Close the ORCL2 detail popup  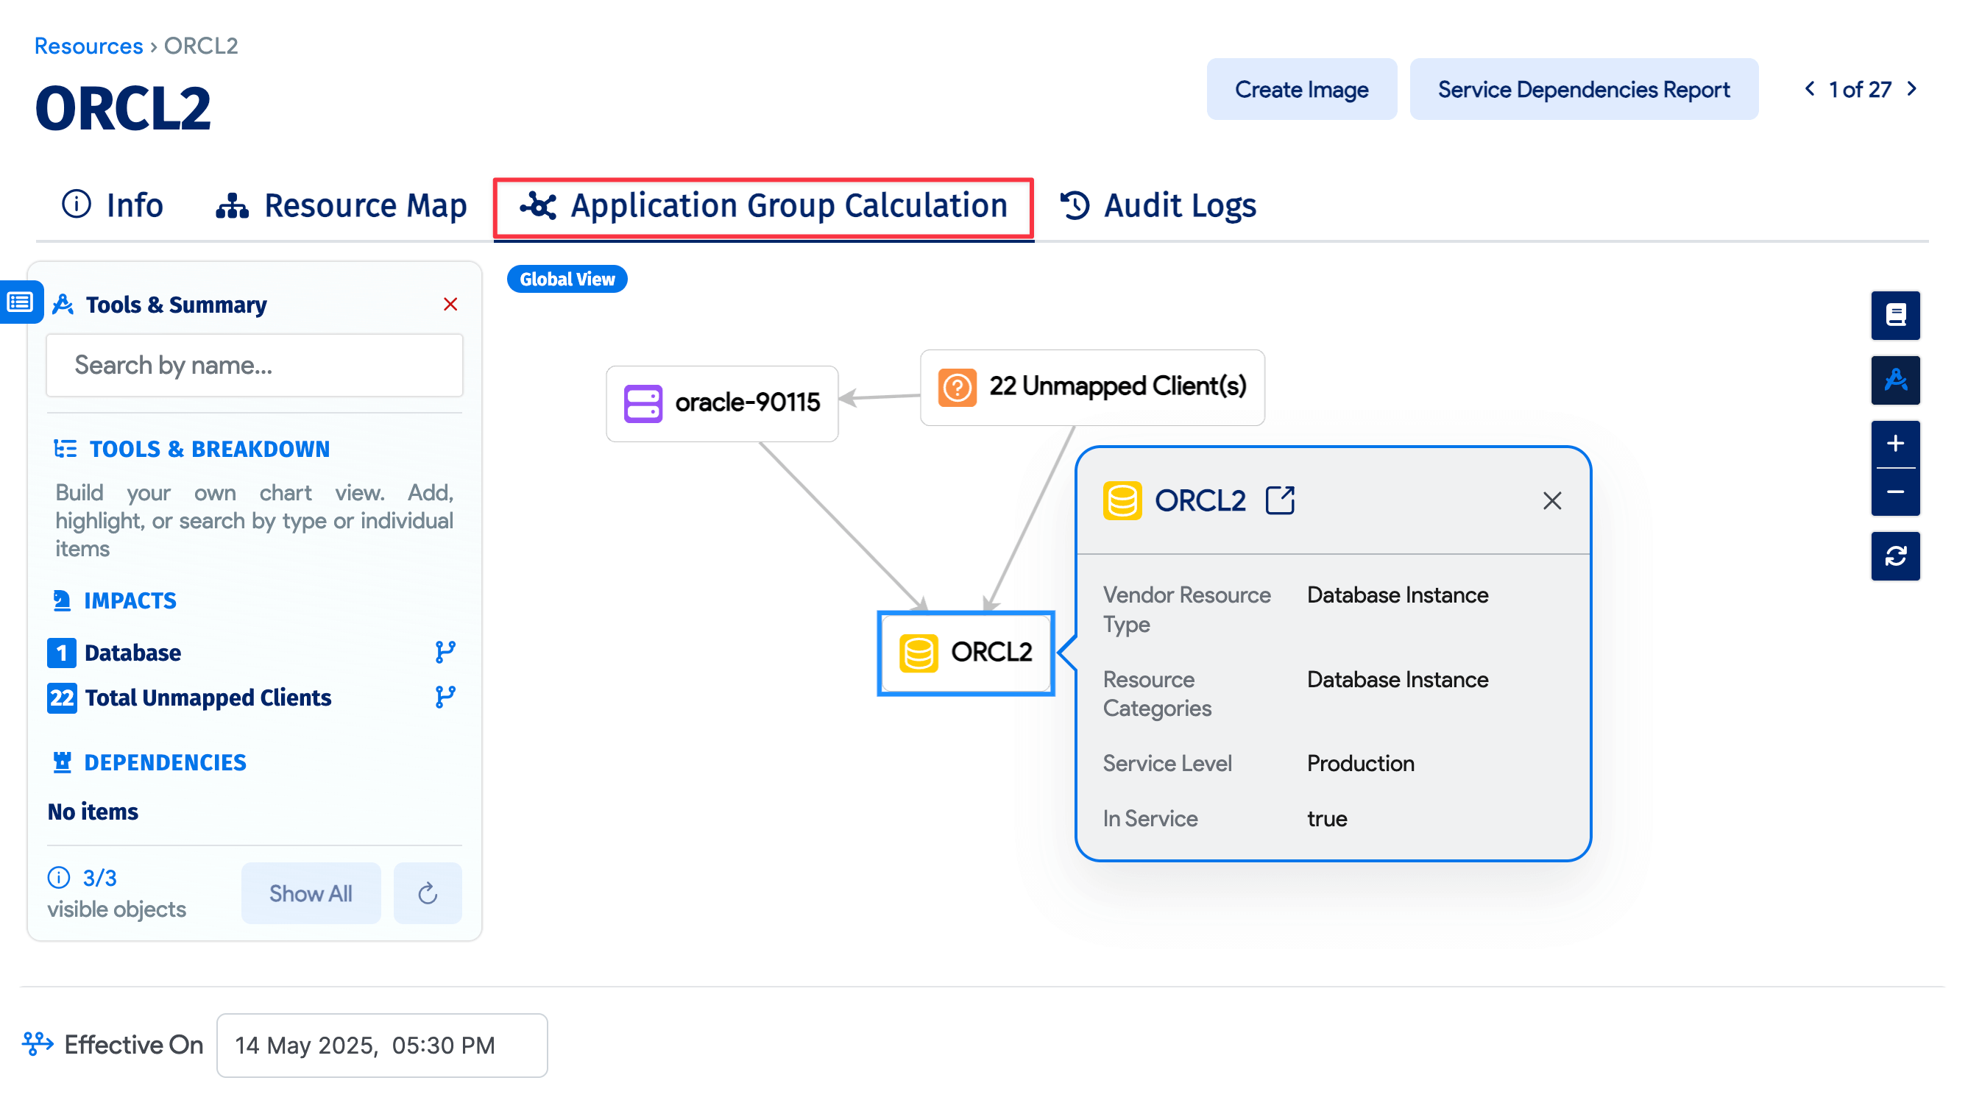[1551, 500]
